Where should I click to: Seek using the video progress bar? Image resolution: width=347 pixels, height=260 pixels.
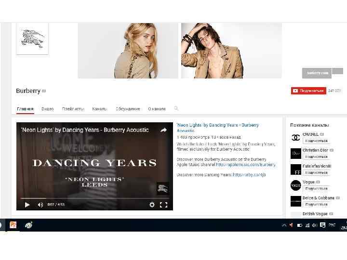pos(95,198)
